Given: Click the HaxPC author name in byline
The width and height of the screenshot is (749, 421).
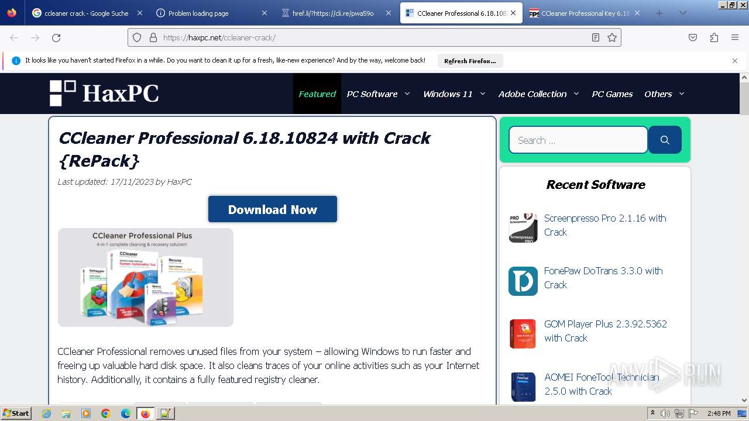Looking at the screenshot, I should [179, 182].
